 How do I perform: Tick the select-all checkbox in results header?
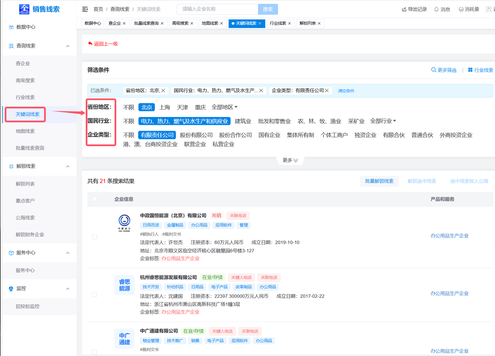tap(94, 199)
